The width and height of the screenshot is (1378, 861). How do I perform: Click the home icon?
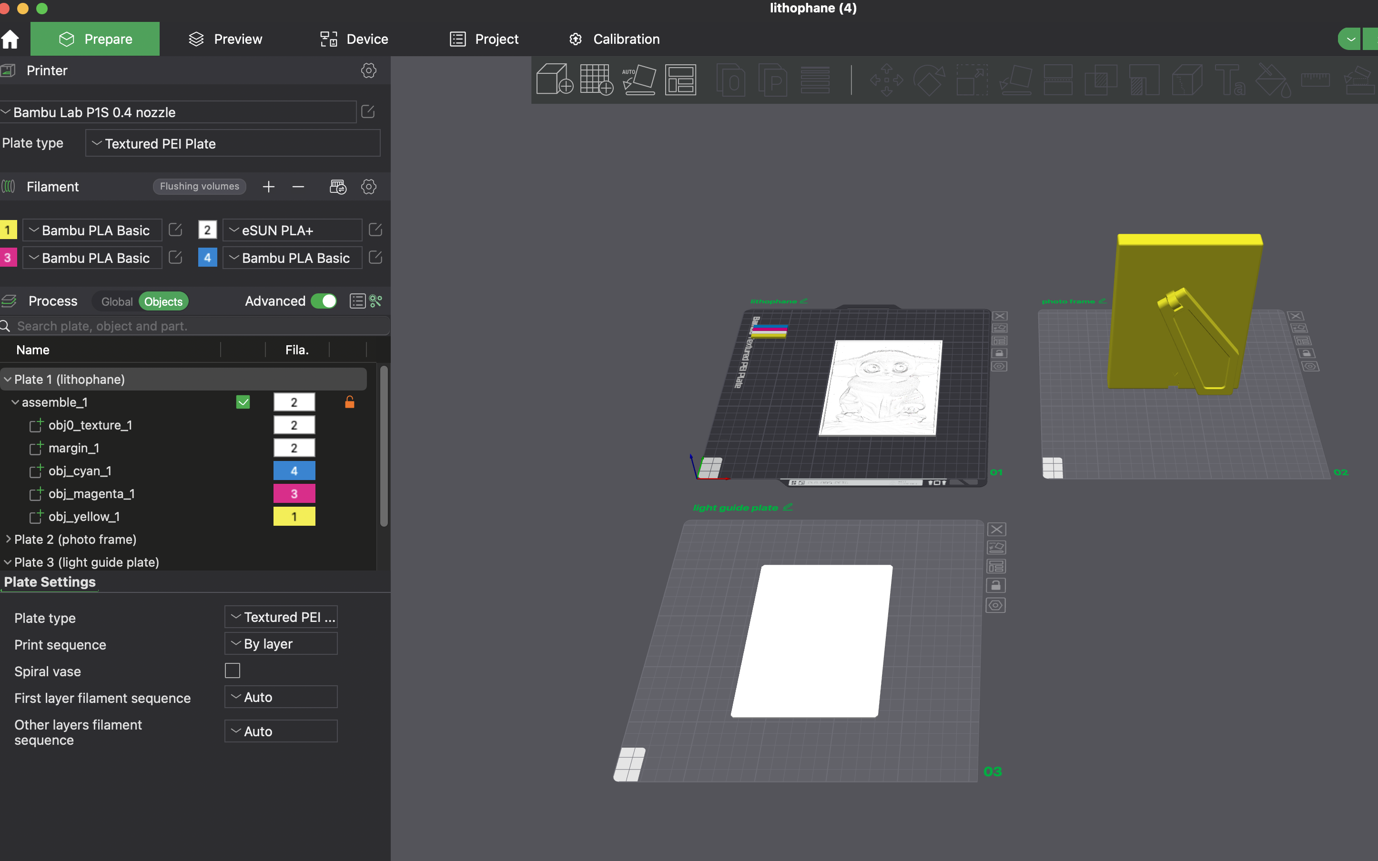pos(10,39)
